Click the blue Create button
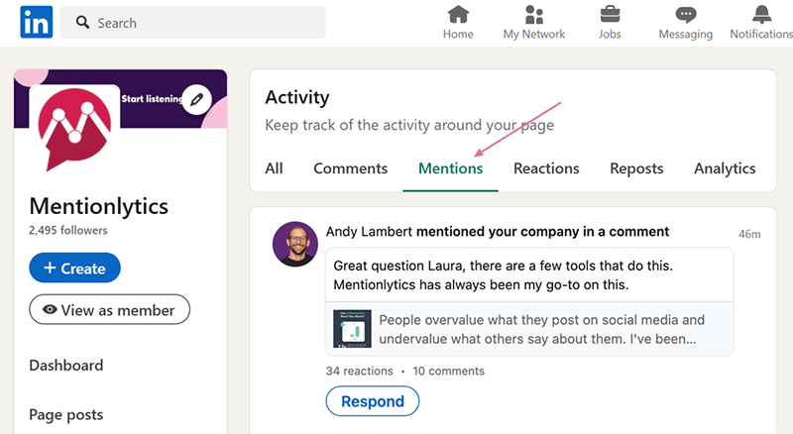The height and width of the screenshot is (434, 793). (75, 268)
